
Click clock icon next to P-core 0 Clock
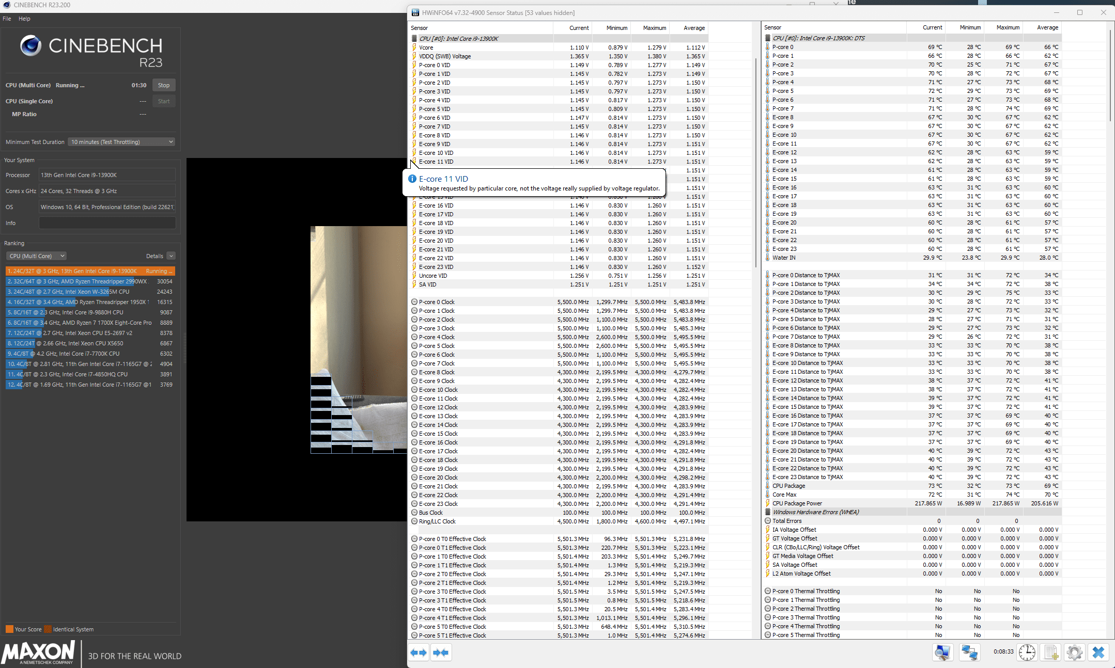point(414,302)
